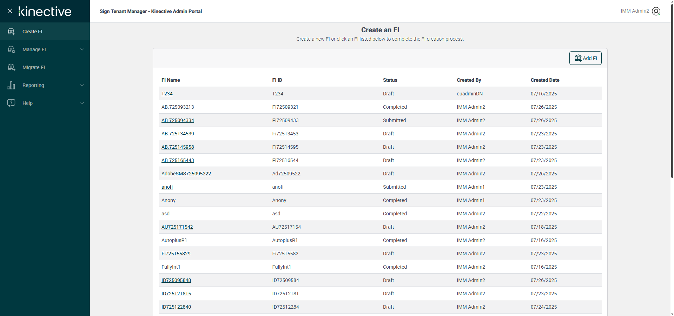Viewport: 674px width, 316px height.
Task: Click the Create FI bank icon
Action: (11, 32)
